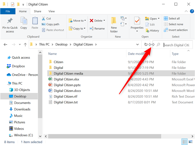Click the Forward navigation arrow
Image resolution: width=195 pixels, height=145 pixels.
pyautogui.click(x=14, y=44)
